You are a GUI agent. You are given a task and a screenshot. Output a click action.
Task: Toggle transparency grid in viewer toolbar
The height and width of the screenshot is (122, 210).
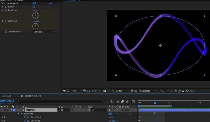(x=136, y=91)
